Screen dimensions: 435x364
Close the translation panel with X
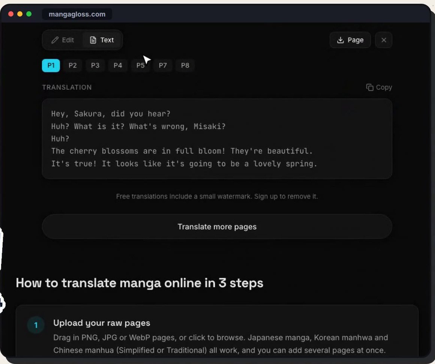[x=384, y=40]
